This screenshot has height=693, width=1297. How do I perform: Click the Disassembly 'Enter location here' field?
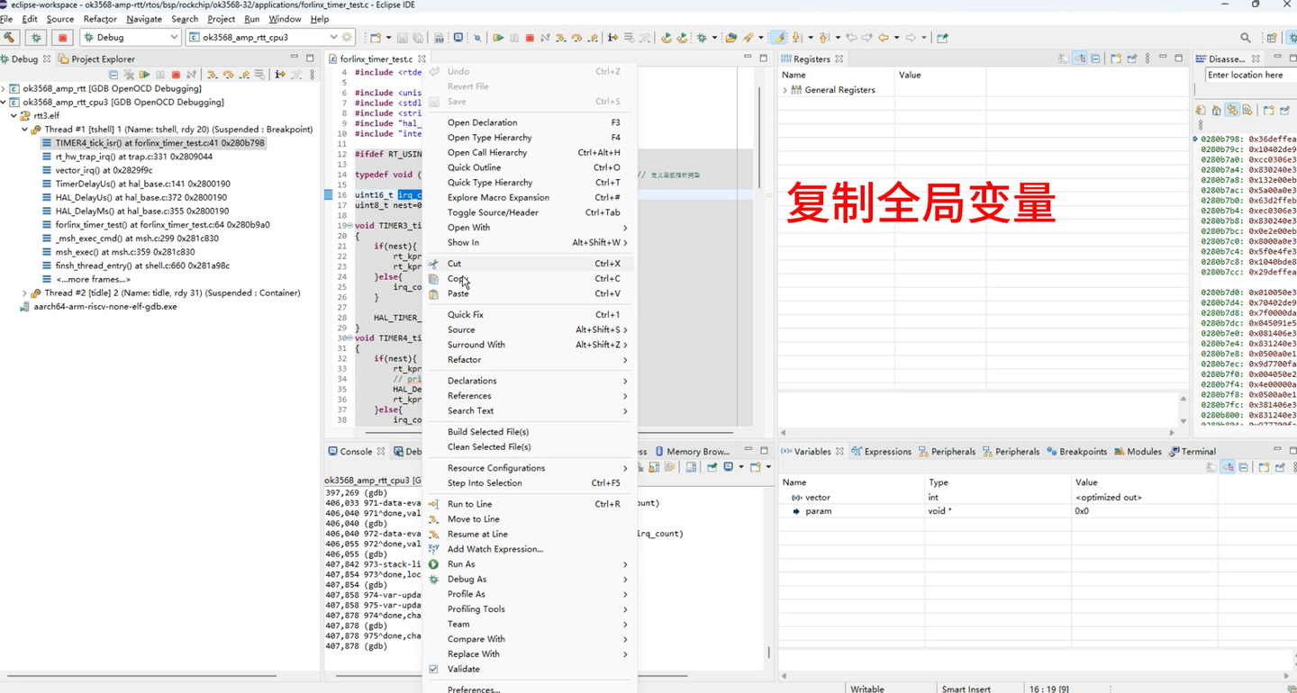[x=1250, y=75]
